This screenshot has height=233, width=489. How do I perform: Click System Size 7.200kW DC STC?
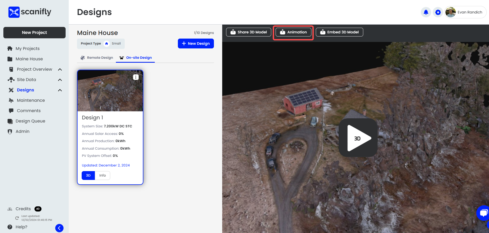coord(107,126)
